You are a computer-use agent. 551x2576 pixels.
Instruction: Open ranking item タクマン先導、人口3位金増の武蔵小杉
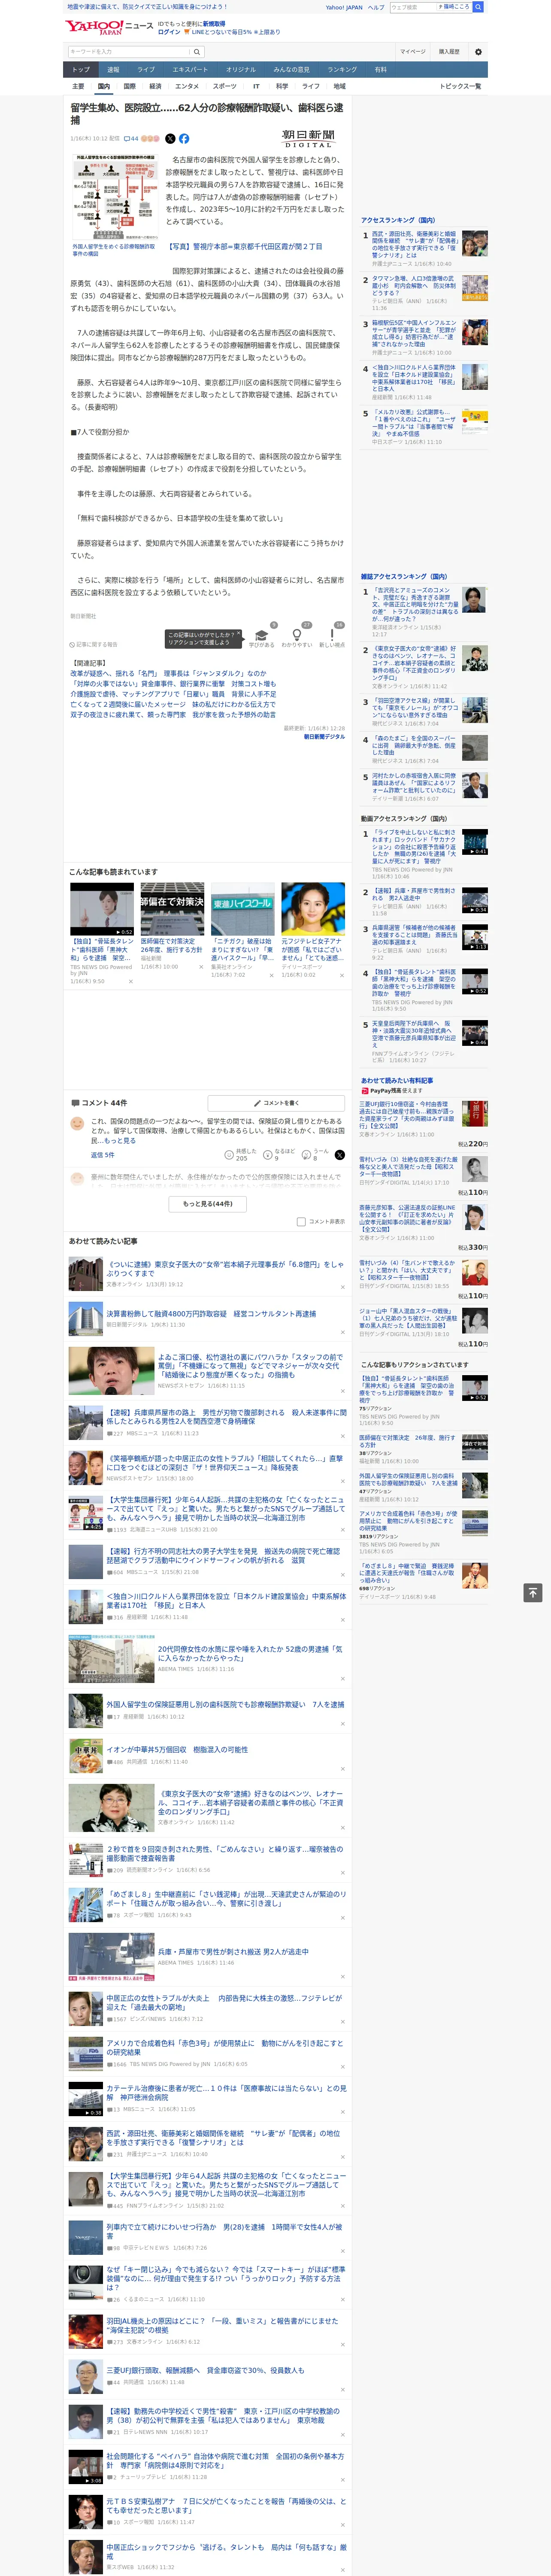pyautogui.click(x=414, y=285)
